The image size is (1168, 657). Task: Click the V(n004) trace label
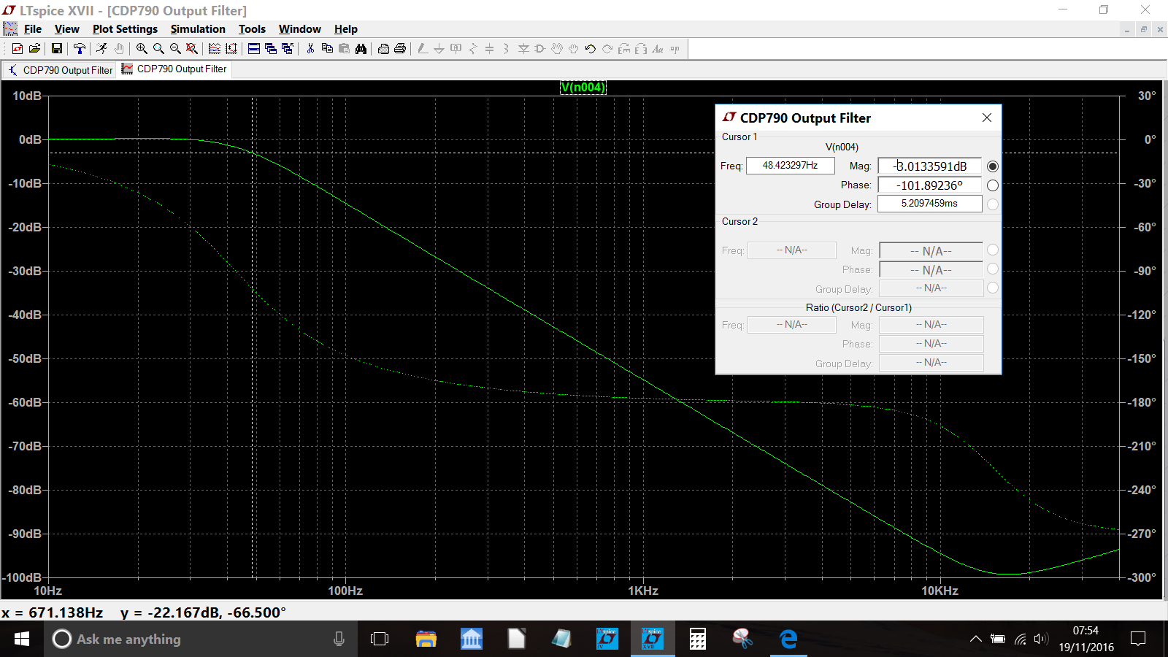pos(583,88)
